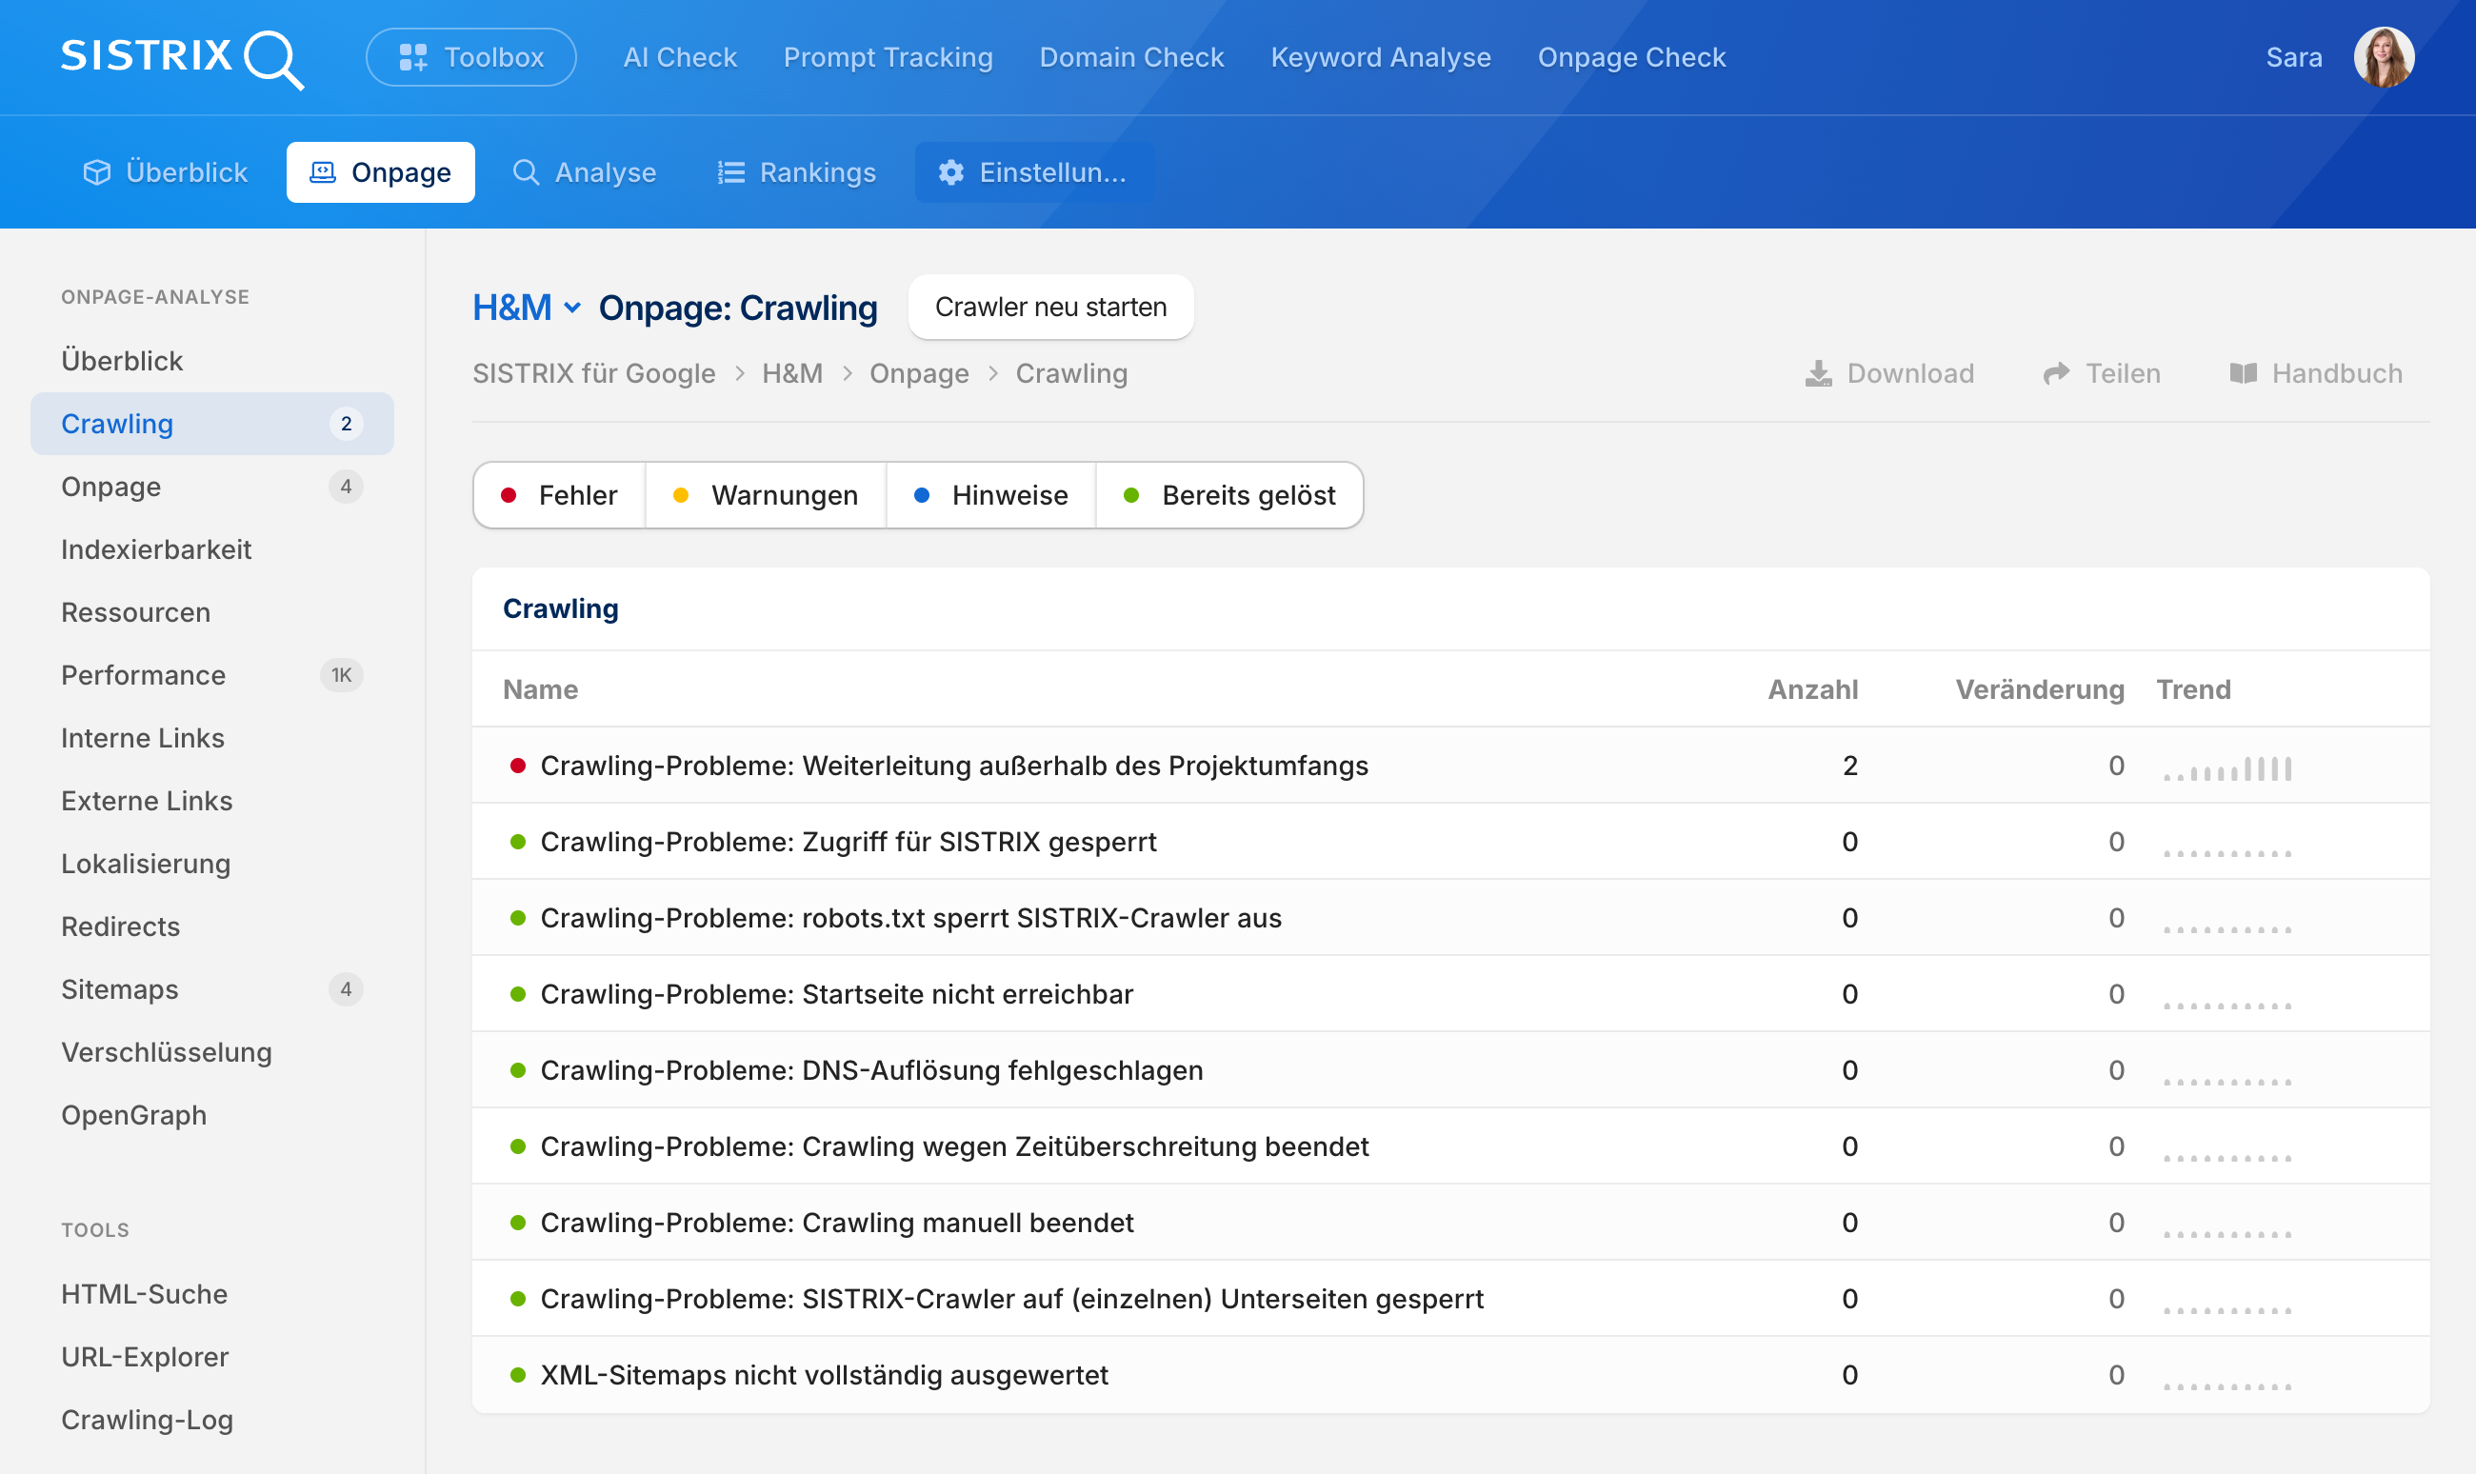Click the Anzahl column header

pos(1812,689)
